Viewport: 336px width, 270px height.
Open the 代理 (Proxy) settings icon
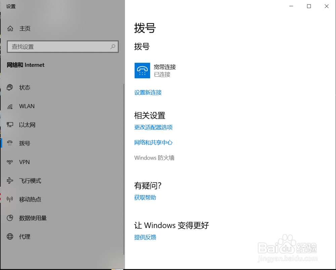click(10, 236)
